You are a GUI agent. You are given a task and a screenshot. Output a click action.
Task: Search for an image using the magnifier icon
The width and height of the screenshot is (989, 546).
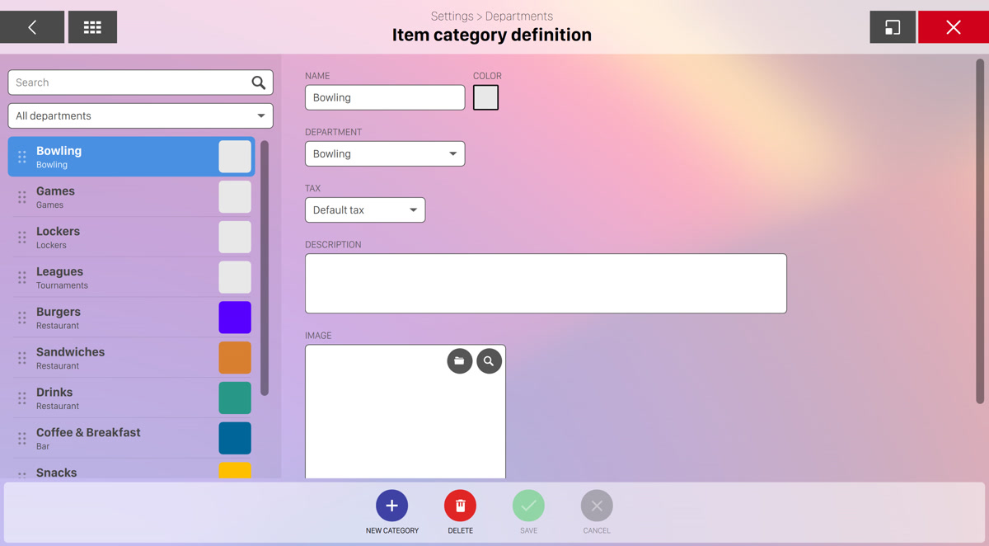(x=489, y=361)
